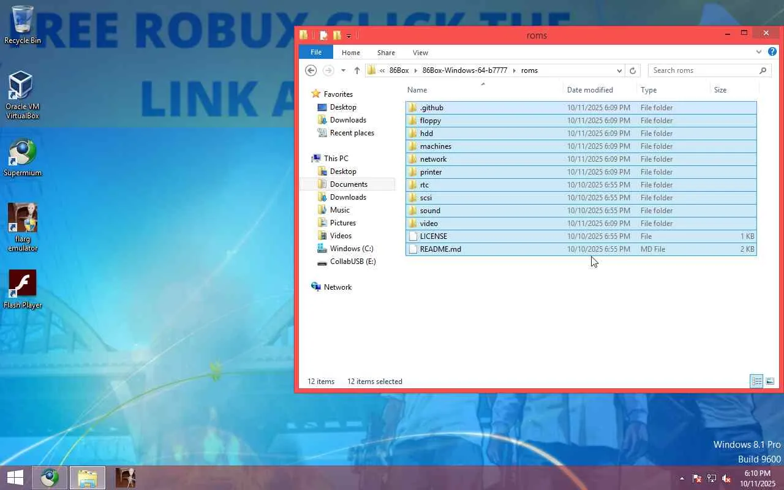Expand the breadcrumb arrow after 86Box
784x490 pixels.
coord(415,70)
